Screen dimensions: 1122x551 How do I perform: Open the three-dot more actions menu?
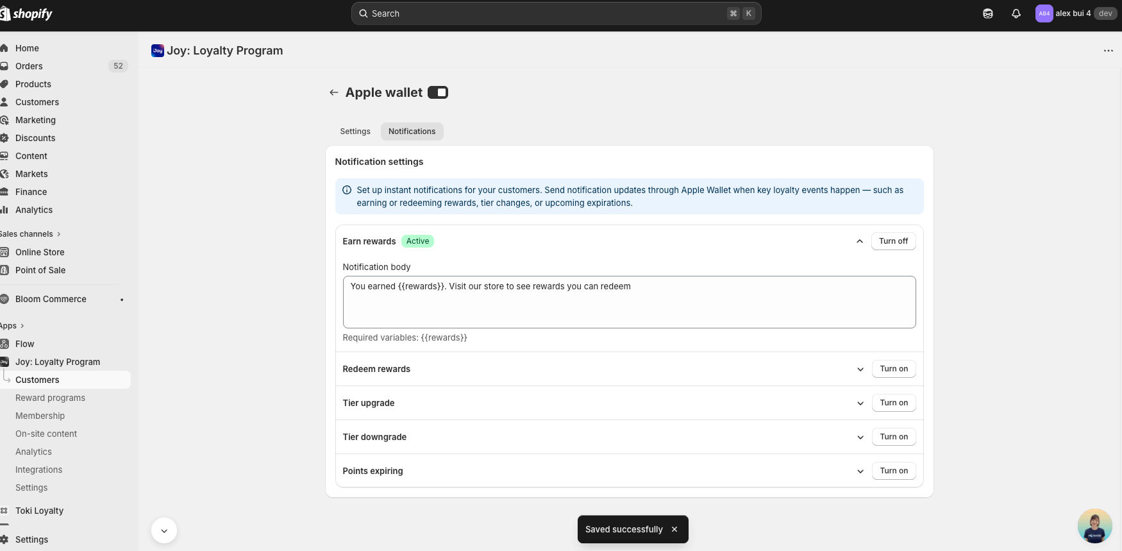pos(1109,51)
